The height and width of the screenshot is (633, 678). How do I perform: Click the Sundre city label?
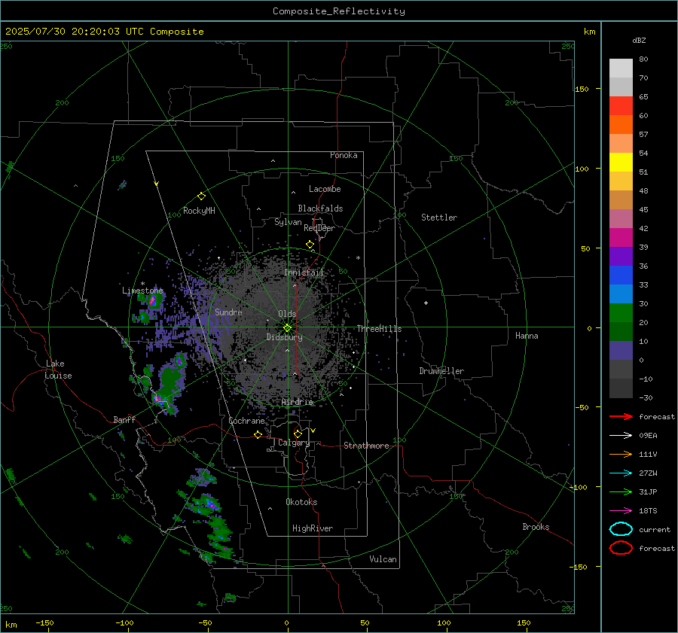(228, 312)
